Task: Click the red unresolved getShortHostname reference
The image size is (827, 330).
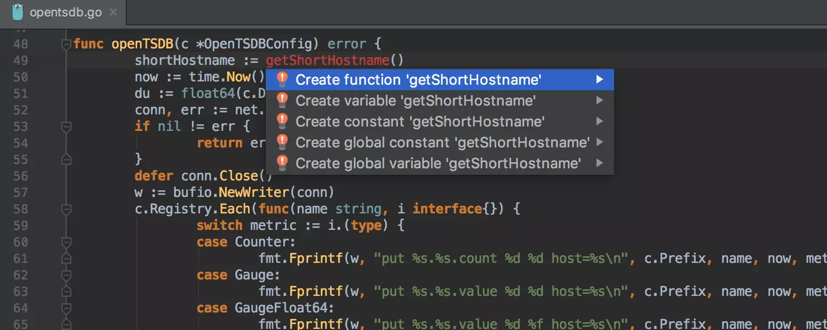Action: pos(327,61)
